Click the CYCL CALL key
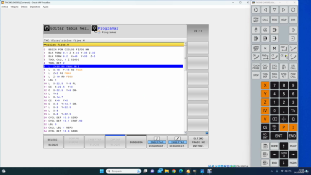Viewport: 311px width, 175px height. tap(275, 67)
